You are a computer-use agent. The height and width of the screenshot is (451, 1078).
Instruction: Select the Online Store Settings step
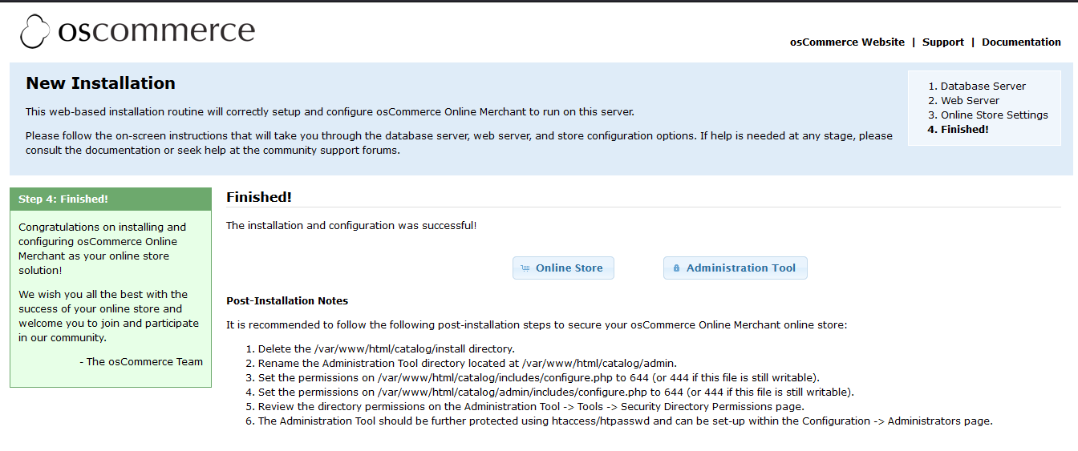tap(994, 115)
